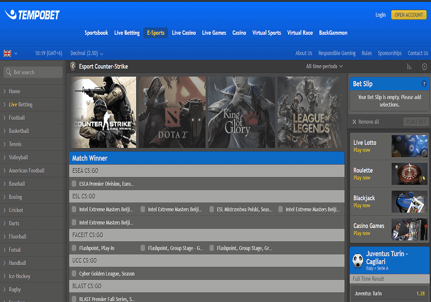Select the E-Sports tab

pos(156,33)
